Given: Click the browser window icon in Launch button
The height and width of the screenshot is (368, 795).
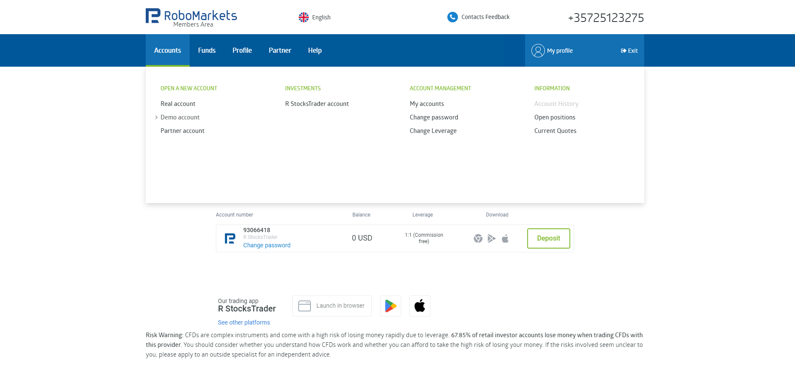Looking at the screenshot, I should tap(305, 306).
